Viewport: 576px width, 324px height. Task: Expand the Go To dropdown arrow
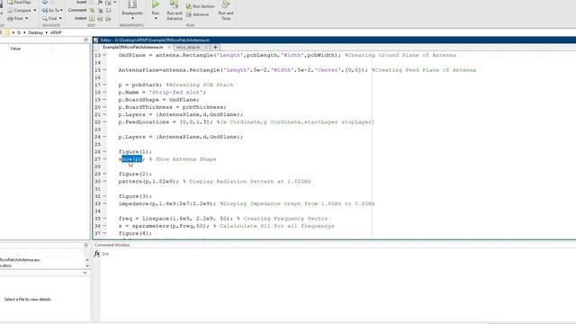(61, 10)
